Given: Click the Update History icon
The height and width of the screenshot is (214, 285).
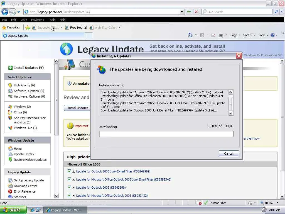Looking at the screenshot, I should (10, 154).
